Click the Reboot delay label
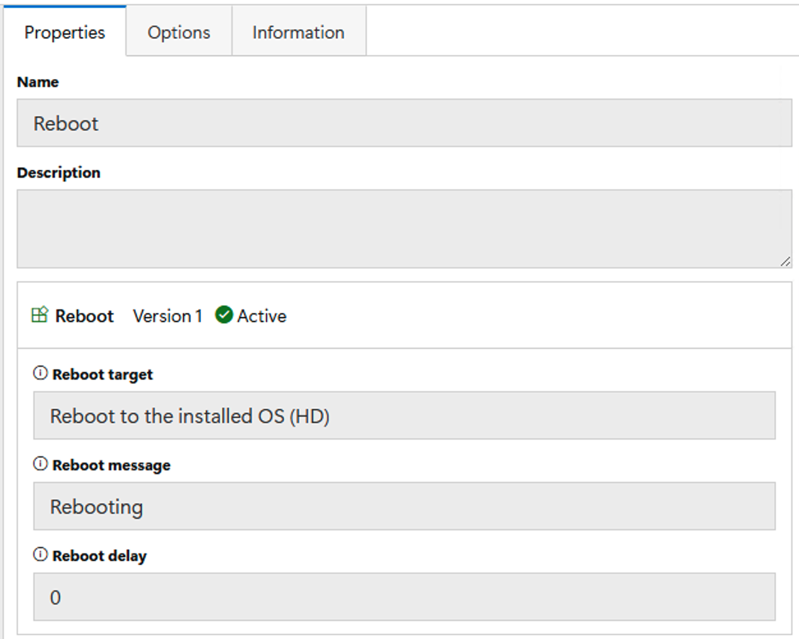Image resolution: width=799 pixels, height=639 pixels. tap(99, 556)
